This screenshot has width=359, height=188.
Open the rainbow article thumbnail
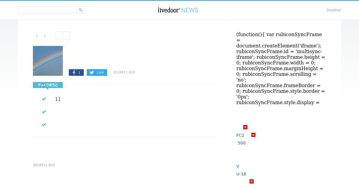48,61
